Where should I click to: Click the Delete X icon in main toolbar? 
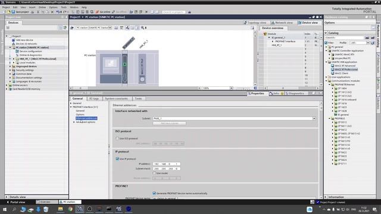[52, 12]
